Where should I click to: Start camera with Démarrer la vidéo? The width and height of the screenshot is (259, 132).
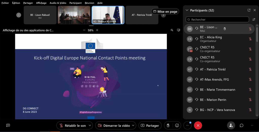tap(113, 125)
